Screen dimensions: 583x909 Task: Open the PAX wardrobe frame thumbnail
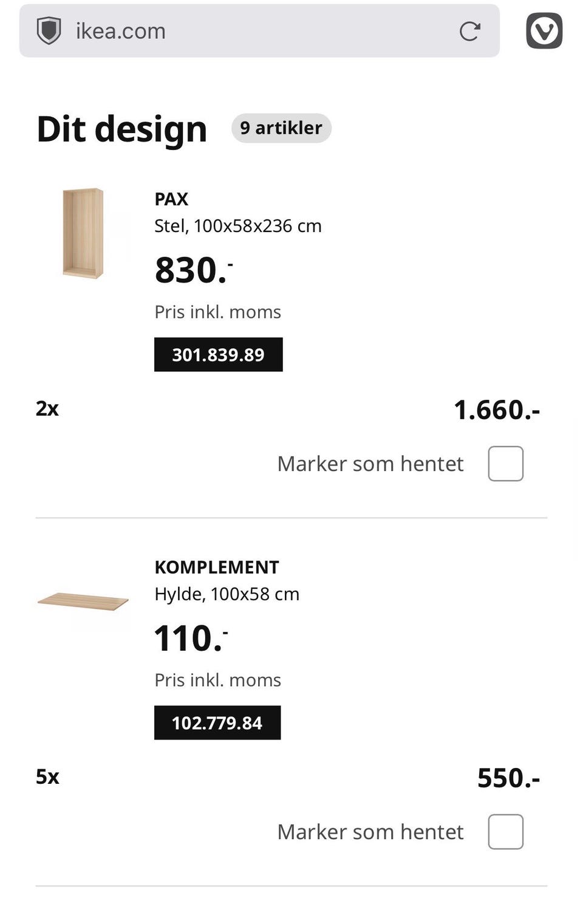(83, 233)
